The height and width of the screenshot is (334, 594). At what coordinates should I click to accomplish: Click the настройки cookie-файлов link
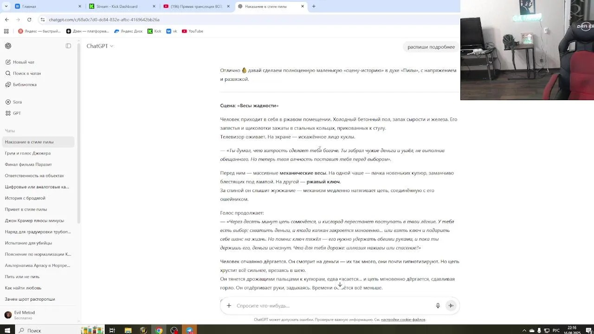pyautogui.click(x=403, y=320)
